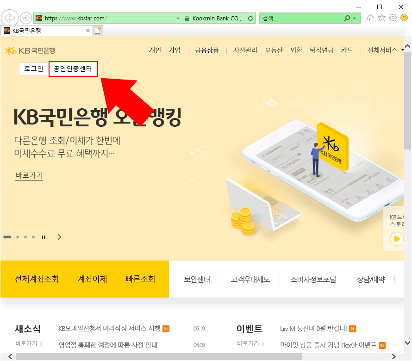Expand the search provider dropdown arrow
The width and height of the screenshot is (412, 361).
(x=355, y=18)
